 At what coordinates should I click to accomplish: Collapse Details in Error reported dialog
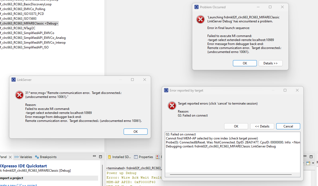point(262,126)
